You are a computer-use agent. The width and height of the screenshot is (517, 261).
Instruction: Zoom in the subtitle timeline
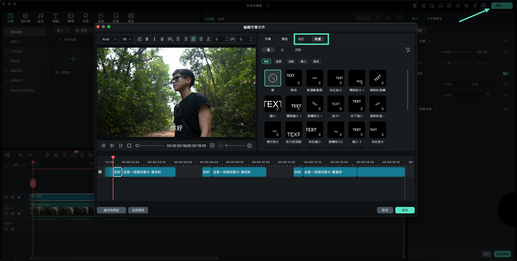[250, 146]
